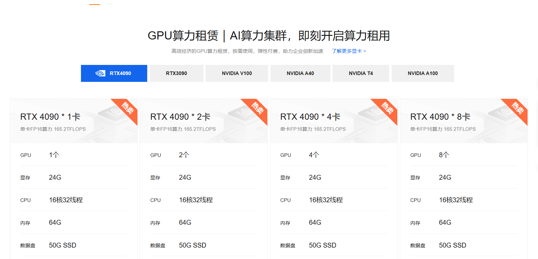Select the active RTX4090 tab

[x=120, y=73]
